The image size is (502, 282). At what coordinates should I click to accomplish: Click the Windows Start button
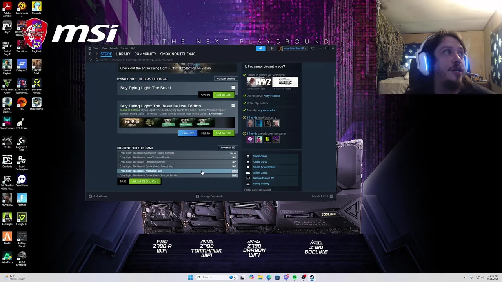tap(190, 277)
